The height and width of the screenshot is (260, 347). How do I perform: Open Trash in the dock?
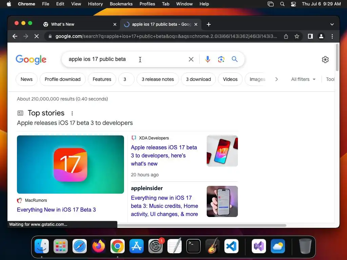coord(305,246)
